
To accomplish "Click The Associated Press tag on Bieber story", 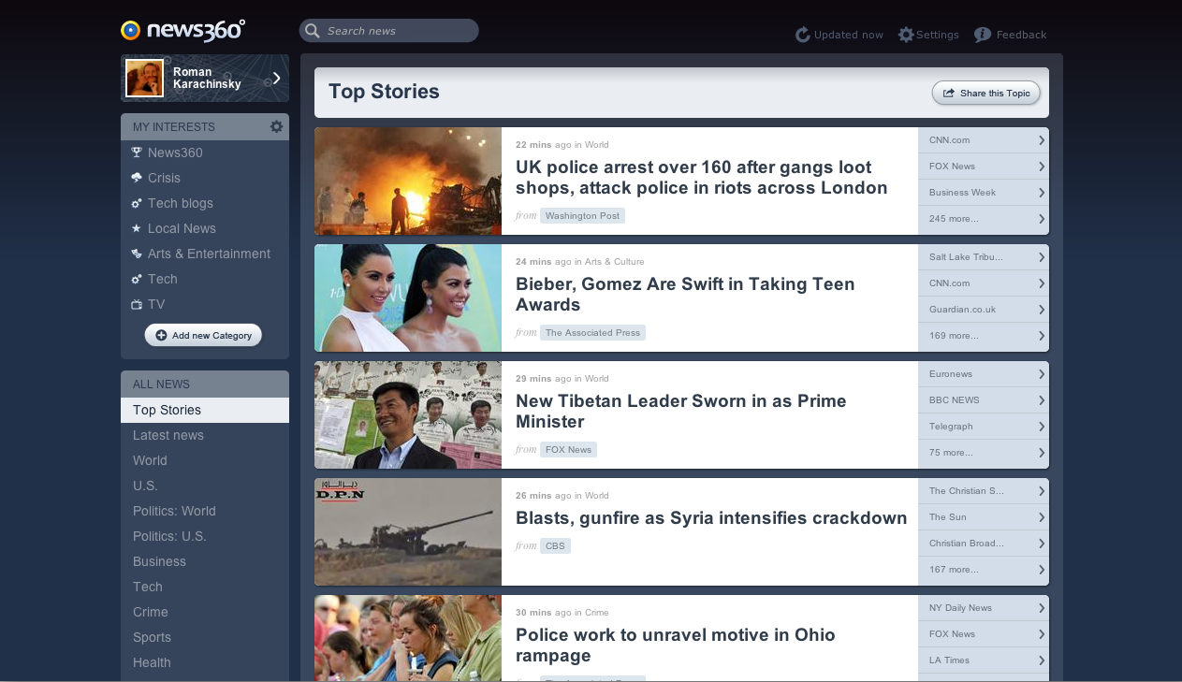I will (x=592, y=333).
